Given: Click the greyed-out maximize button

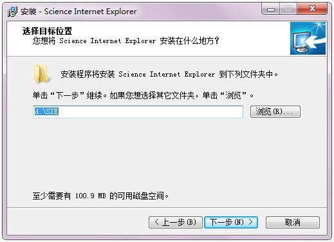Looking at the screenshot, I should pos(288,10).
